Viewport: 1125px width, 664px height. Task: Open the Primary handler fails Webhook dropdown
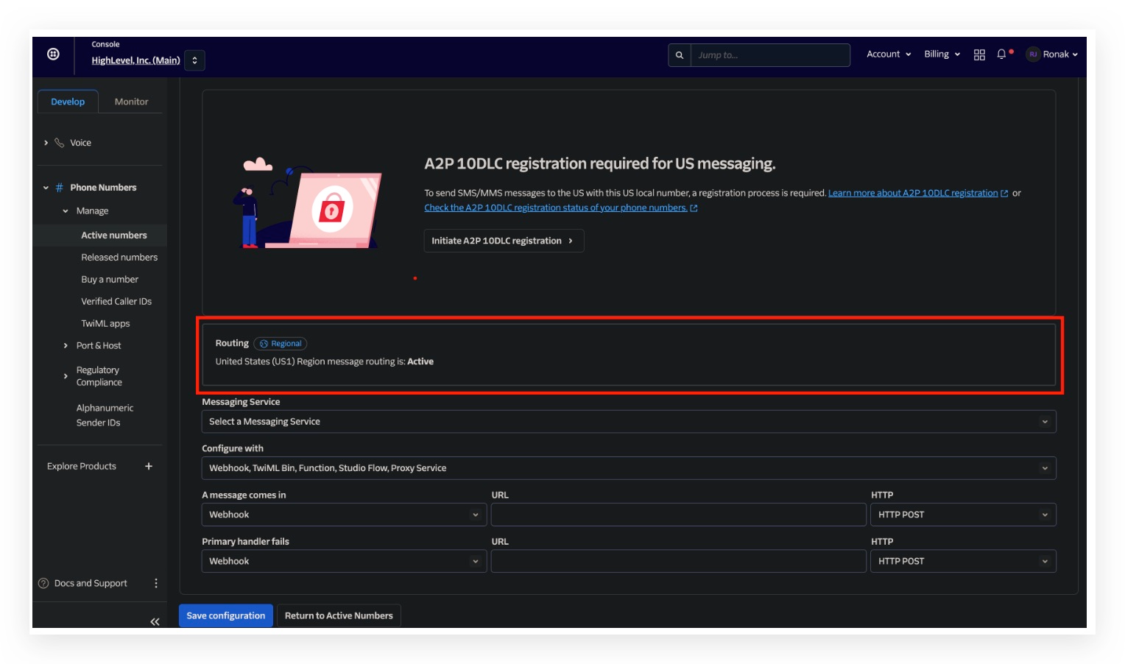tap(344, 561)
